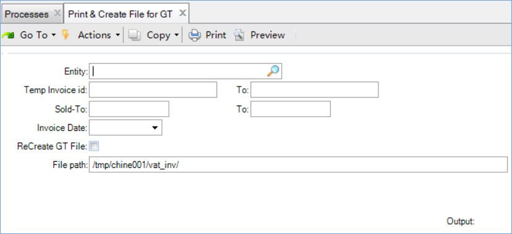Viewport: 512px width, 234px height.
Task: Open the Actions menu
Action: 95,35
